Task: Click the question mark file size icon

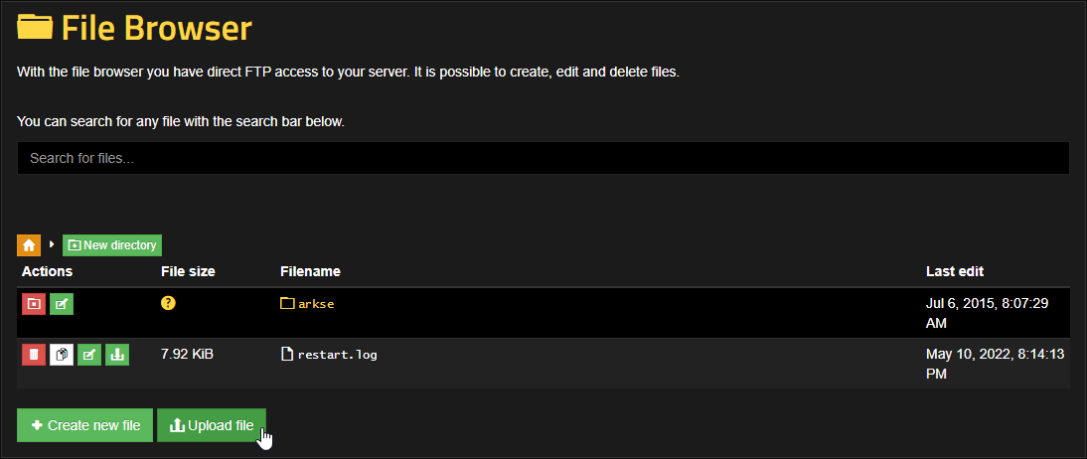Action: click(168, 303)
